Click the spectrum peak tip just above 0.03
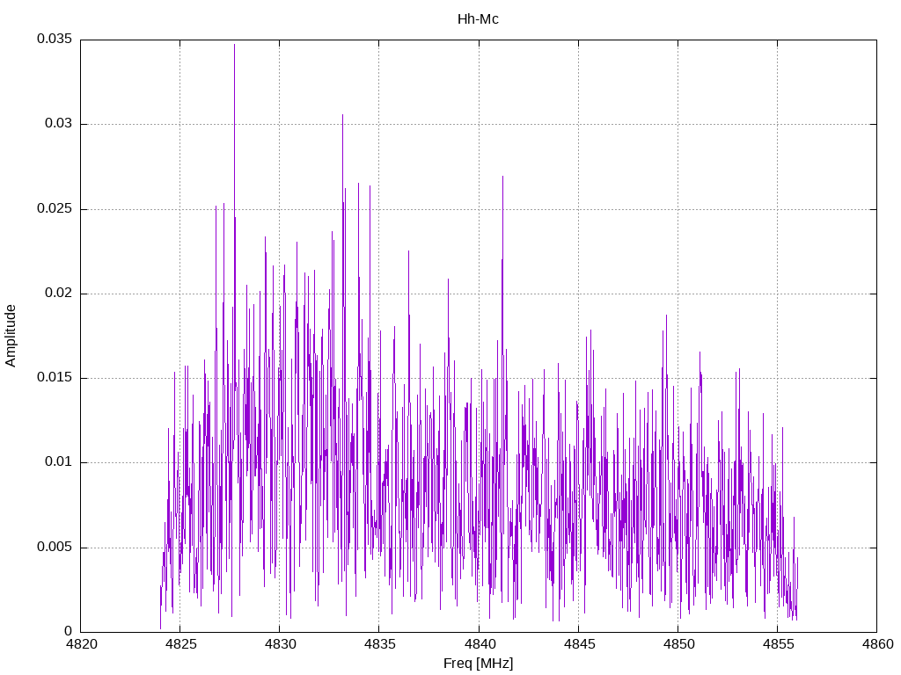Image resolution: width=901 pixels, height=675 pixels. pos(342,115)
